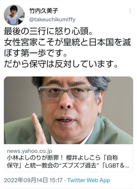
Task: Click headline line 保守」と統一教会の
Action: (34, 166)
